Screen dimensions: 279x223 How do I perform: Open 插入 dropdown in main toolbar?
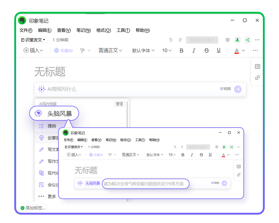point(33,51)
